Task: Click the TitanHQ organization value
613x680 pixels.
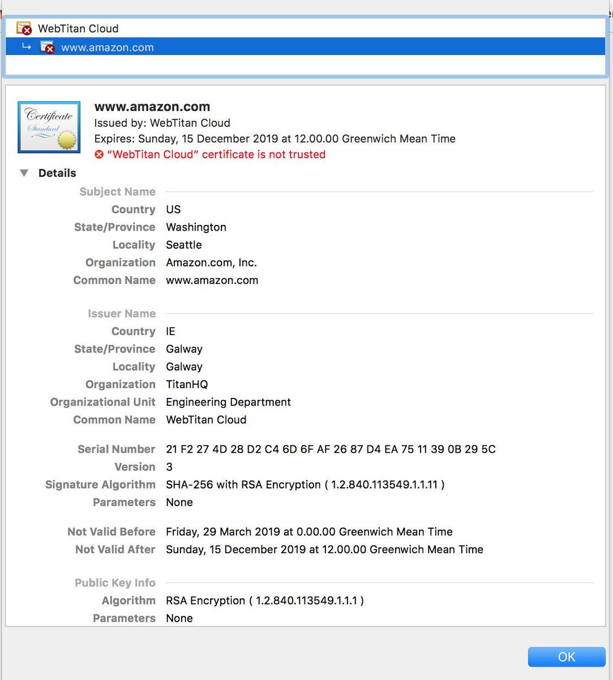Action: click(187, 384)
